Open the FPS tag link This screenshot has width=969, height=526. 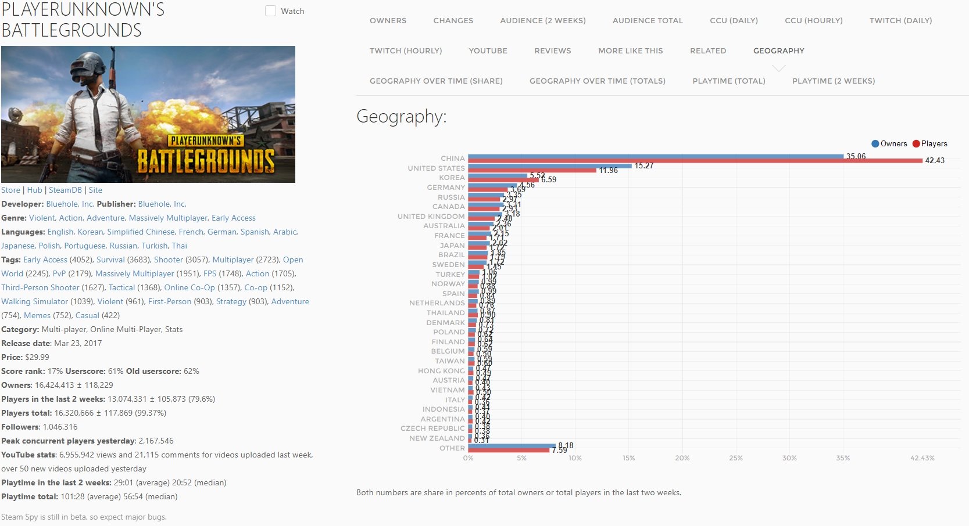click(x=210, y=273)
